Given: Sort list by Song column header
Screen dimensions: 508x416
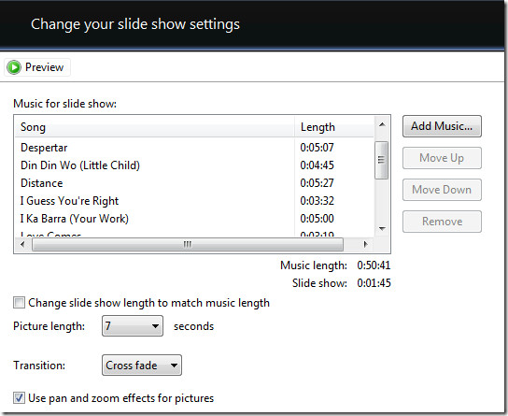Looking at the screenshot, I should point(155,127).
